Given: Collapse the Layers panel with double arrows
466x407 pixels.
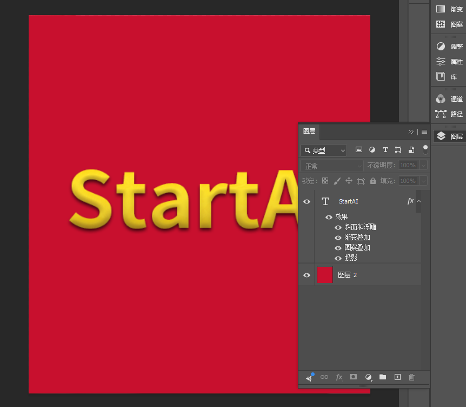Looking at the screenshot, I should [411, 132].
